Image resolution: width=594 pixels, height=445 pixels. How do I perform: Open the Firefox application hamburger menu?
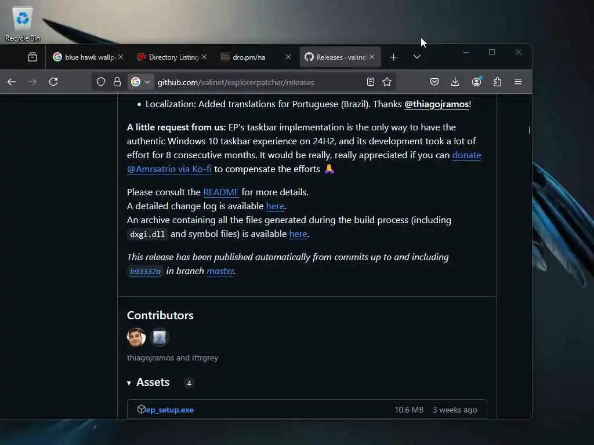click(x=518, y=82)
